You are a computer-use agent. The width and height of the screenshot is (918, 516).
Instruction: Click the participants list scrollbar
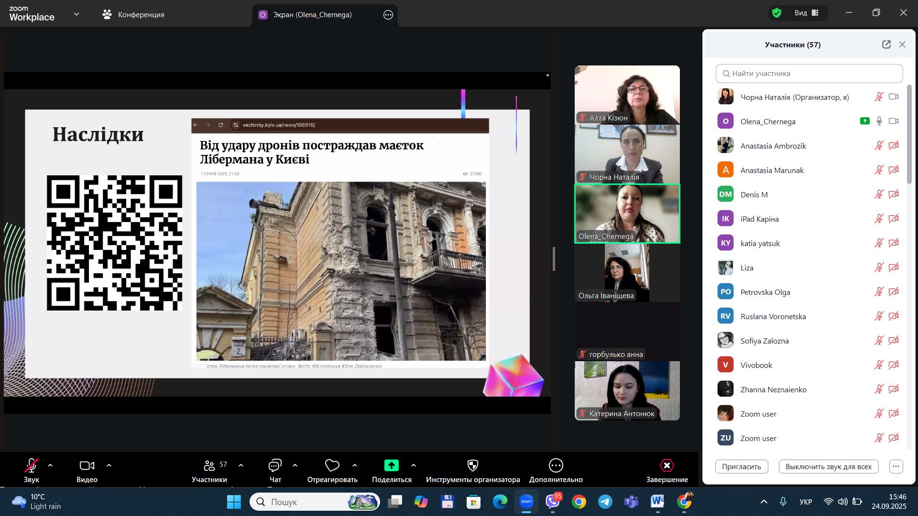coord(909,134)
